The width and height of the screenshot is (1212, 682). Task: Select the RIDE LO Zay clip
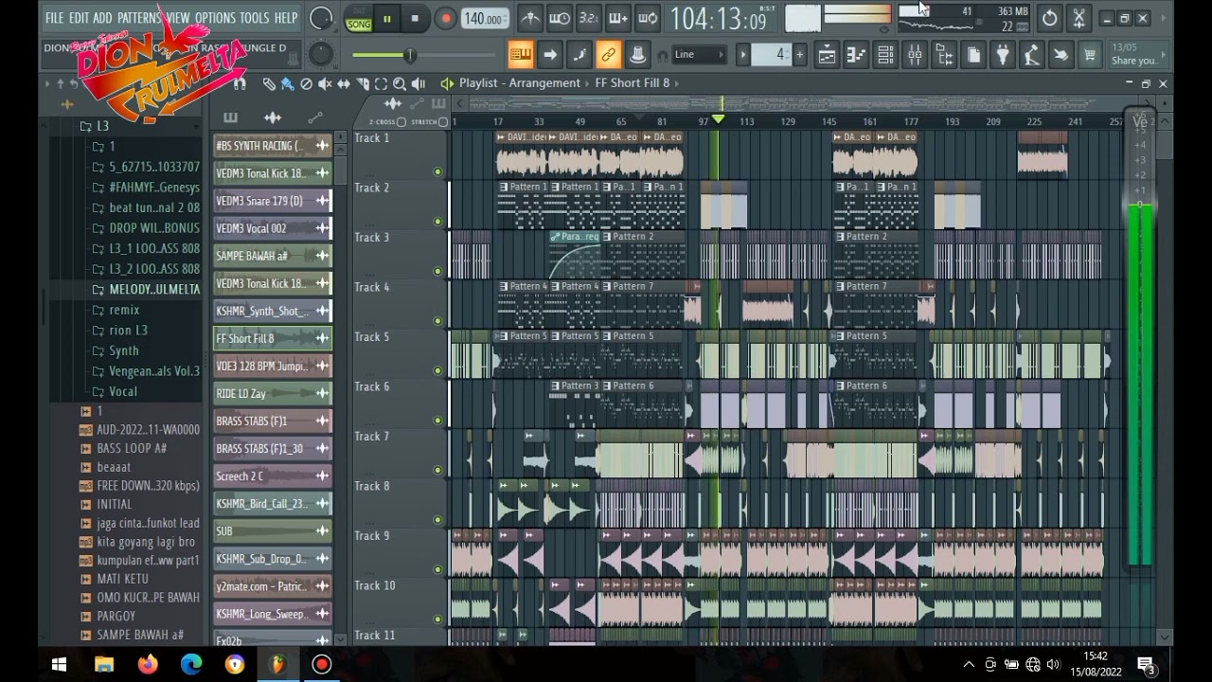point(273,393)
